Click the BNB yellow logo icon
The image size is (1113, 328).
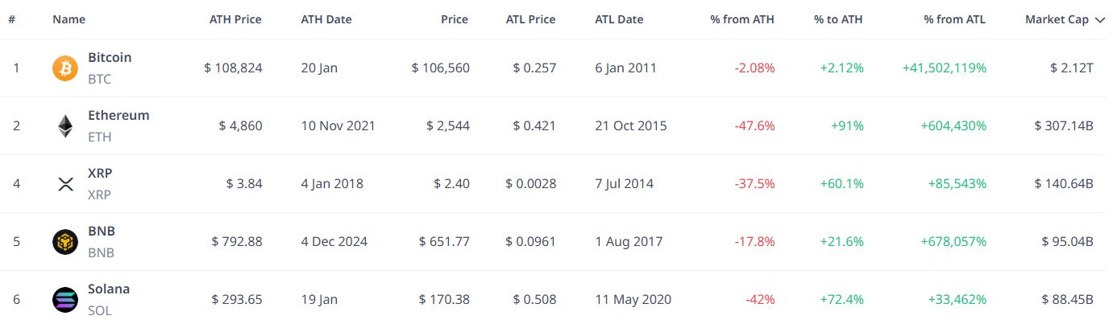coord(65,242)
